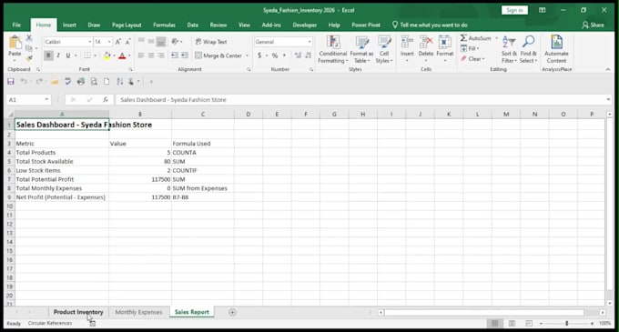Set Bottom Align vertical alignment
This screenshot has width=619, height=332.
point(161,42)
